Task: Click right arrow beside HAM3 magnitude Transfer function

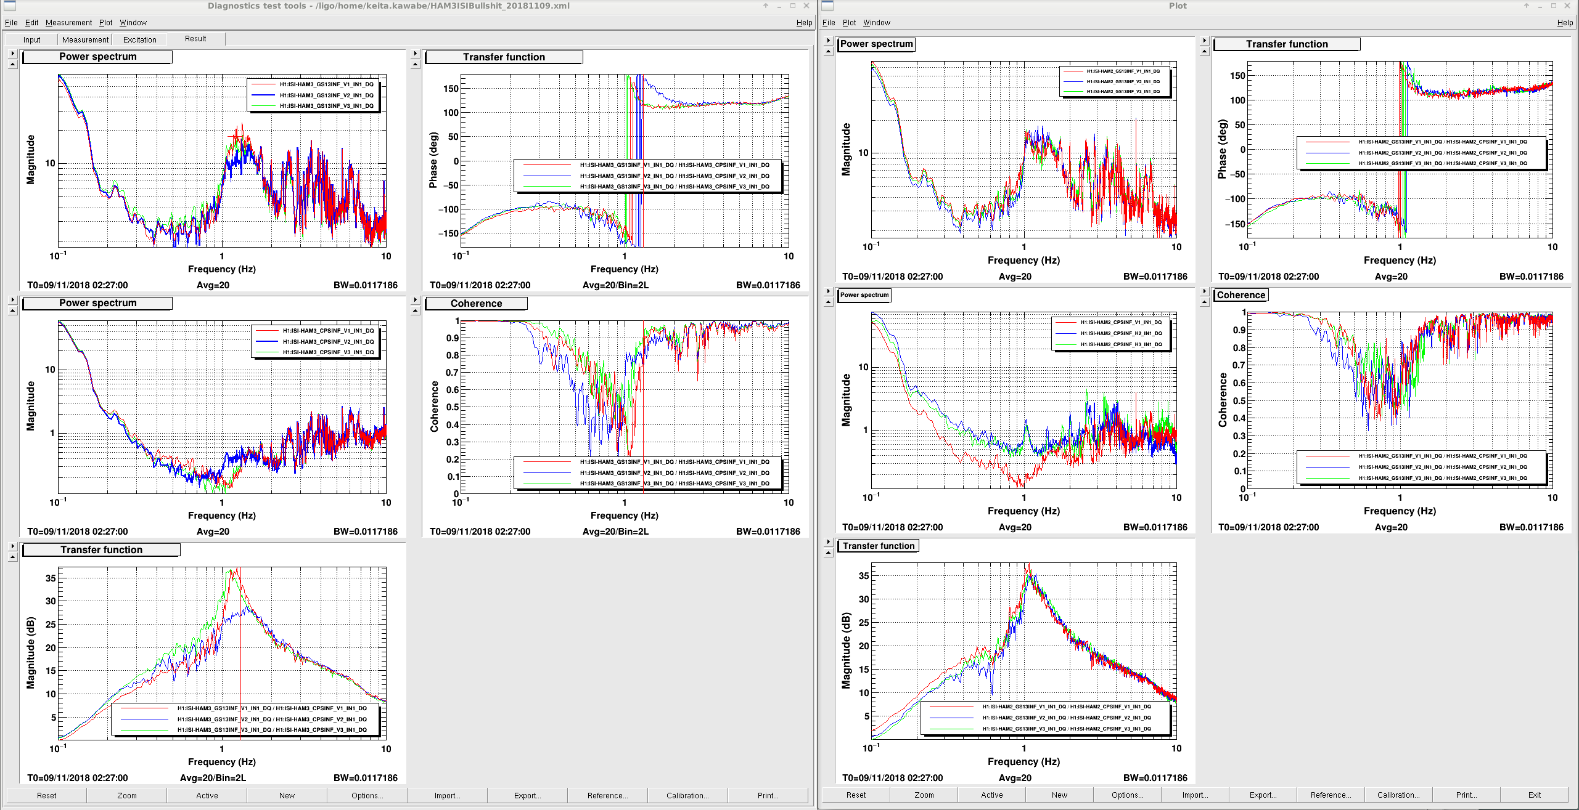Action: (12, 546)
